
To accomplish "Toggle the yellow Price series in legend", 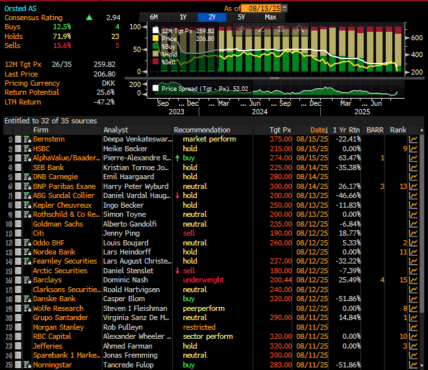I will pyautogui.click(x=156, y=38).
